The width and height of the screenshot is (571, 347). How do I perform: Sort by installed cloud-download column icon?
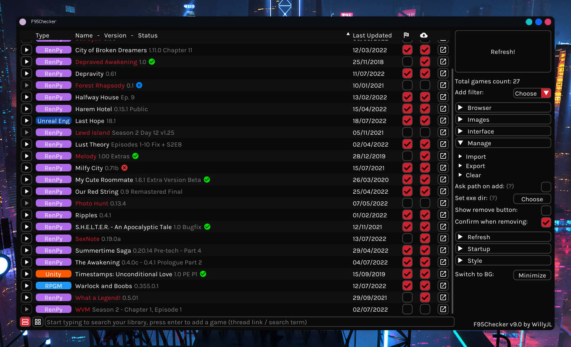tap(424, 35)
